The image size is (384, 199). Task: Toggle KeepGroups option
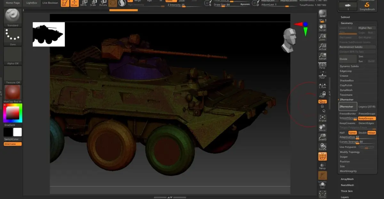367,118
